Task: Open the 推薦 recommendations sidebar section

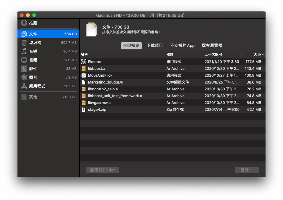Action: click(31, 23)
